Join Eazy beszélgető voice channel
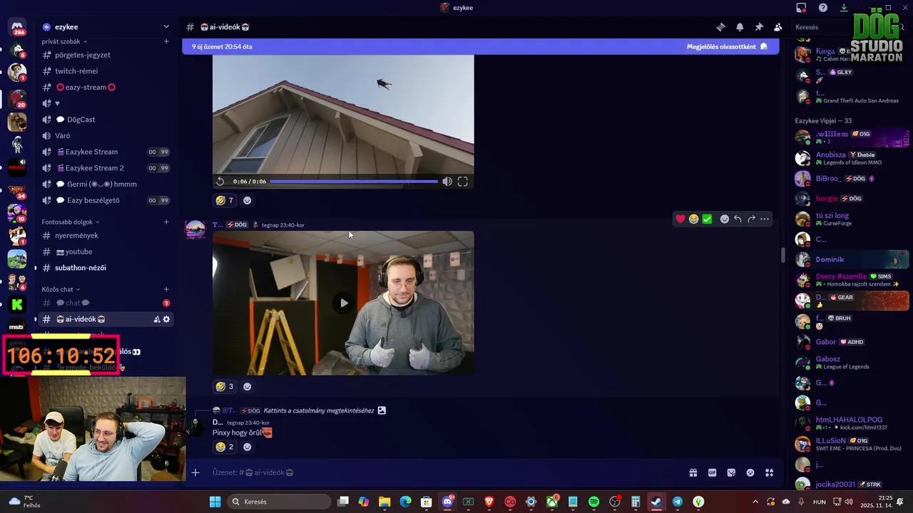This screenshot has width=913, height=513. pos(106,200)
